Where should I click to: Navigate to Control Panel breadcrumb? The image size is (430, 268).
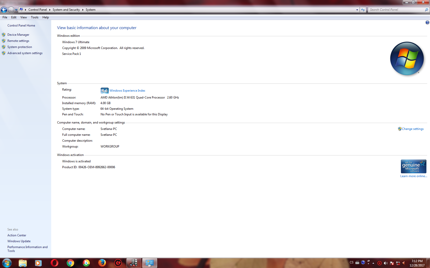click(x=38, y=10)
